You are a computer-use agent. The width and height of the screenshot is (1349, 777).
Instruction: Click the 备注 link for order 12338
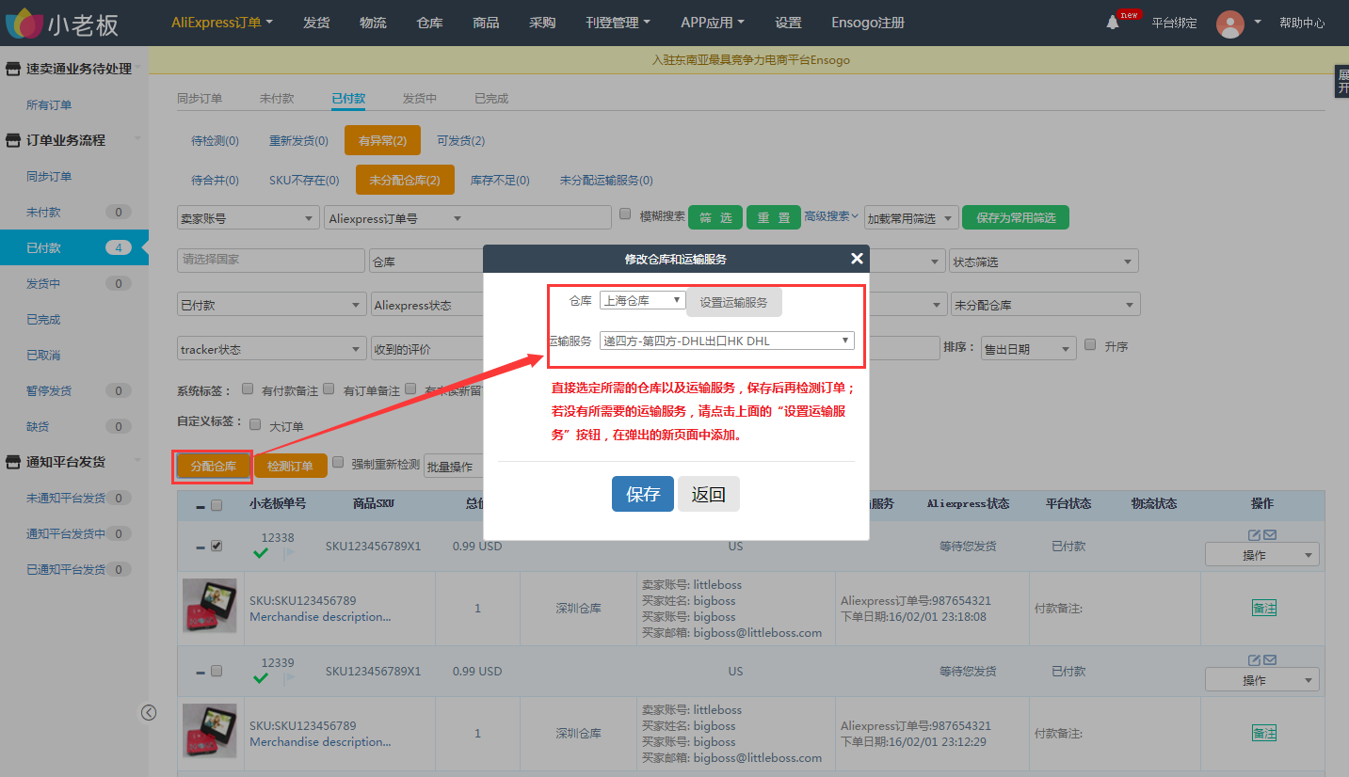[1264, 608]
